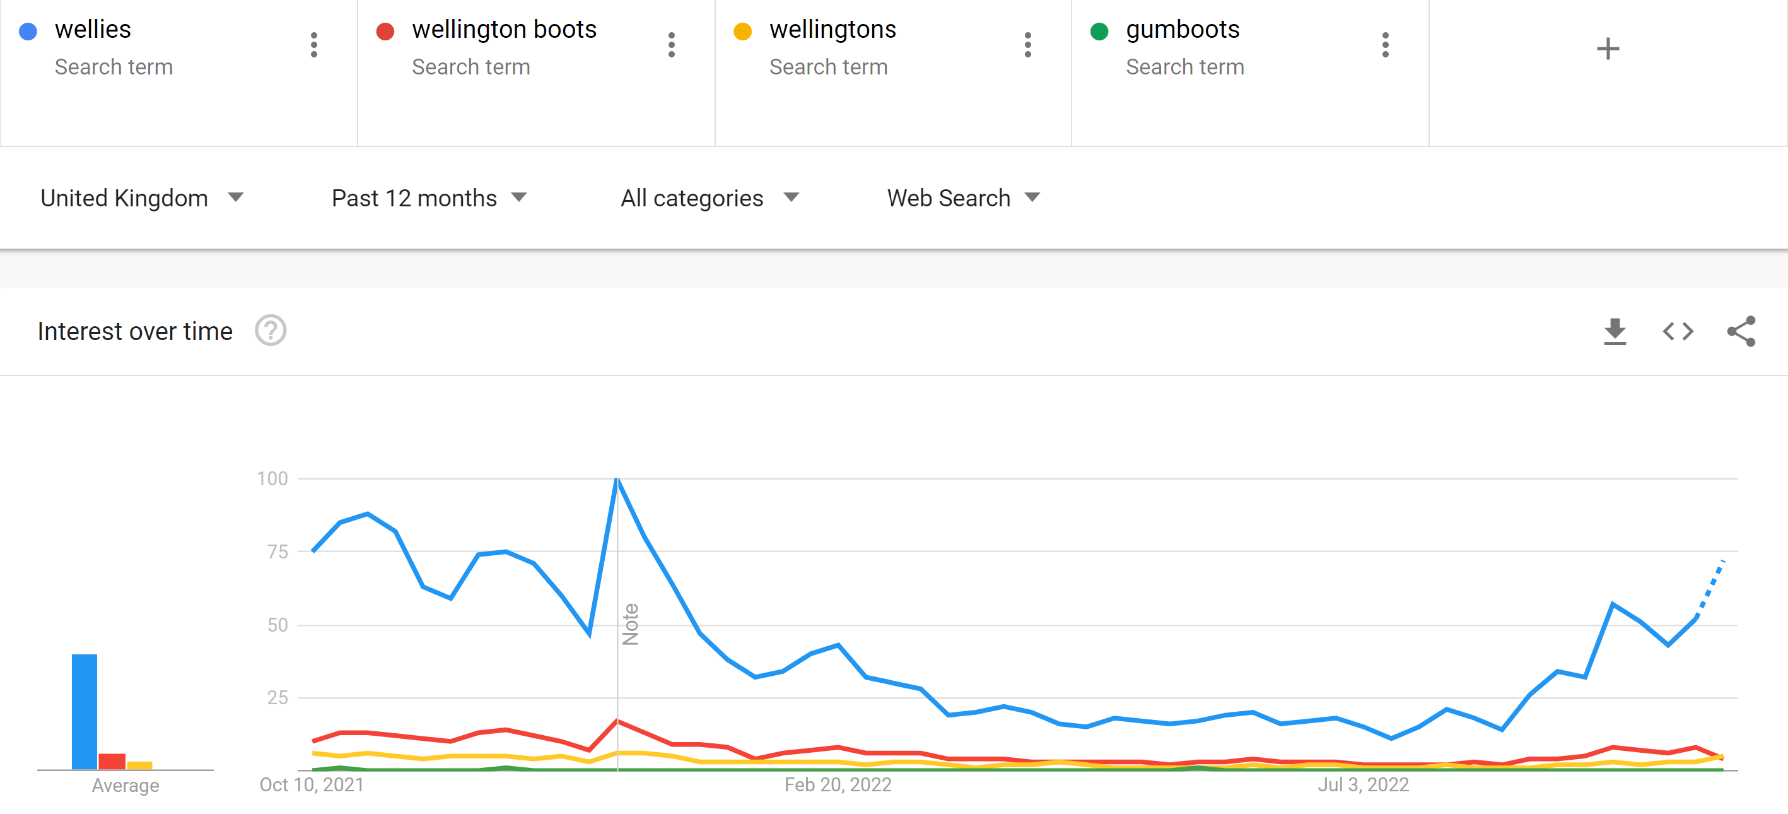Click the wellies peak at 100 on chart
This screenshot has width=1788, height=814.
(x=617, y=479)
